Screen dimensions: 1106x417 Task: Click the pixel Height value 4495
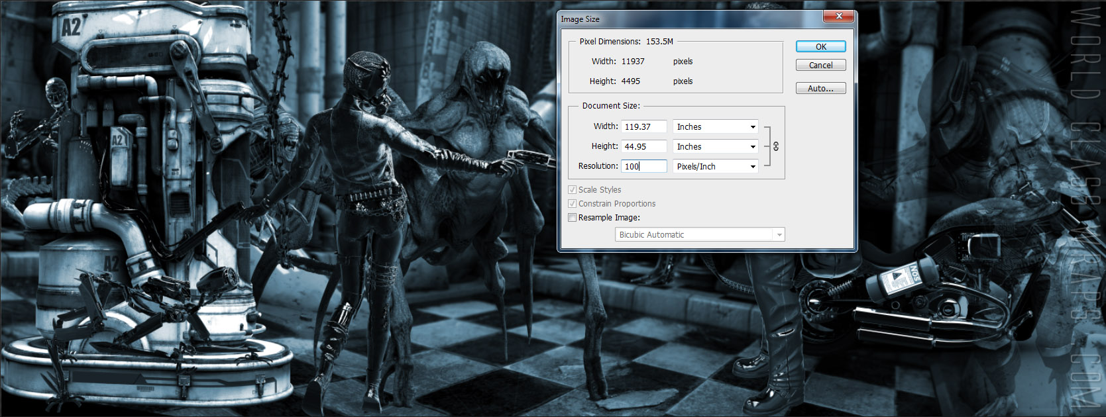coord(631,81)
